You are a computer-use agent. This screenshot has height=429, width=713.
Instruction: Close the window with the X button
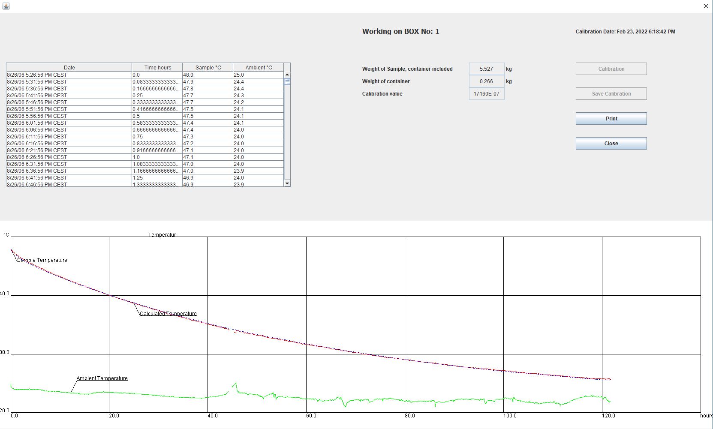706,6
